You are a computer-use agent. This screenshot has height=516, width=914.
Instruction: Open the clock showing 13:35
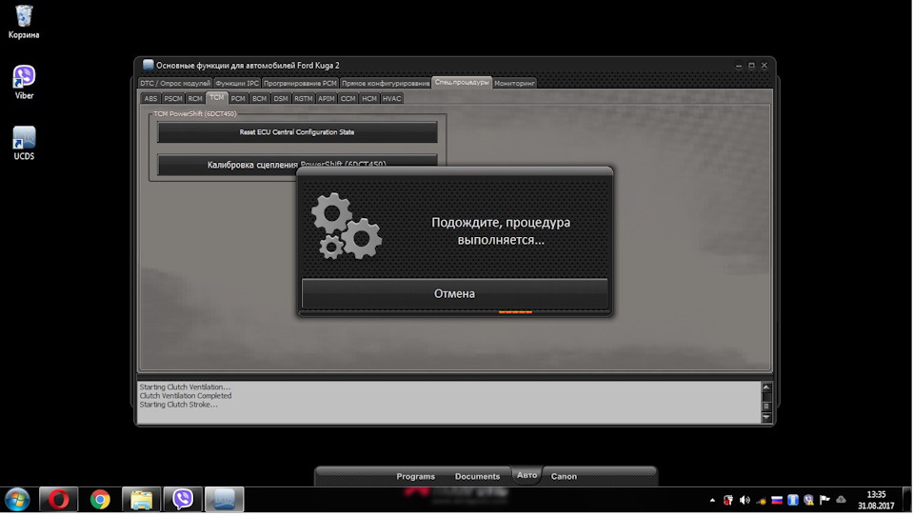[876, 500]
